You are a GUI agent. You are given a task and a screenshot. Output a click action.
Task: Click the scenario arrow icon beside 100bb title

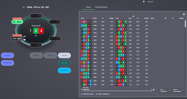pos(24,7)
